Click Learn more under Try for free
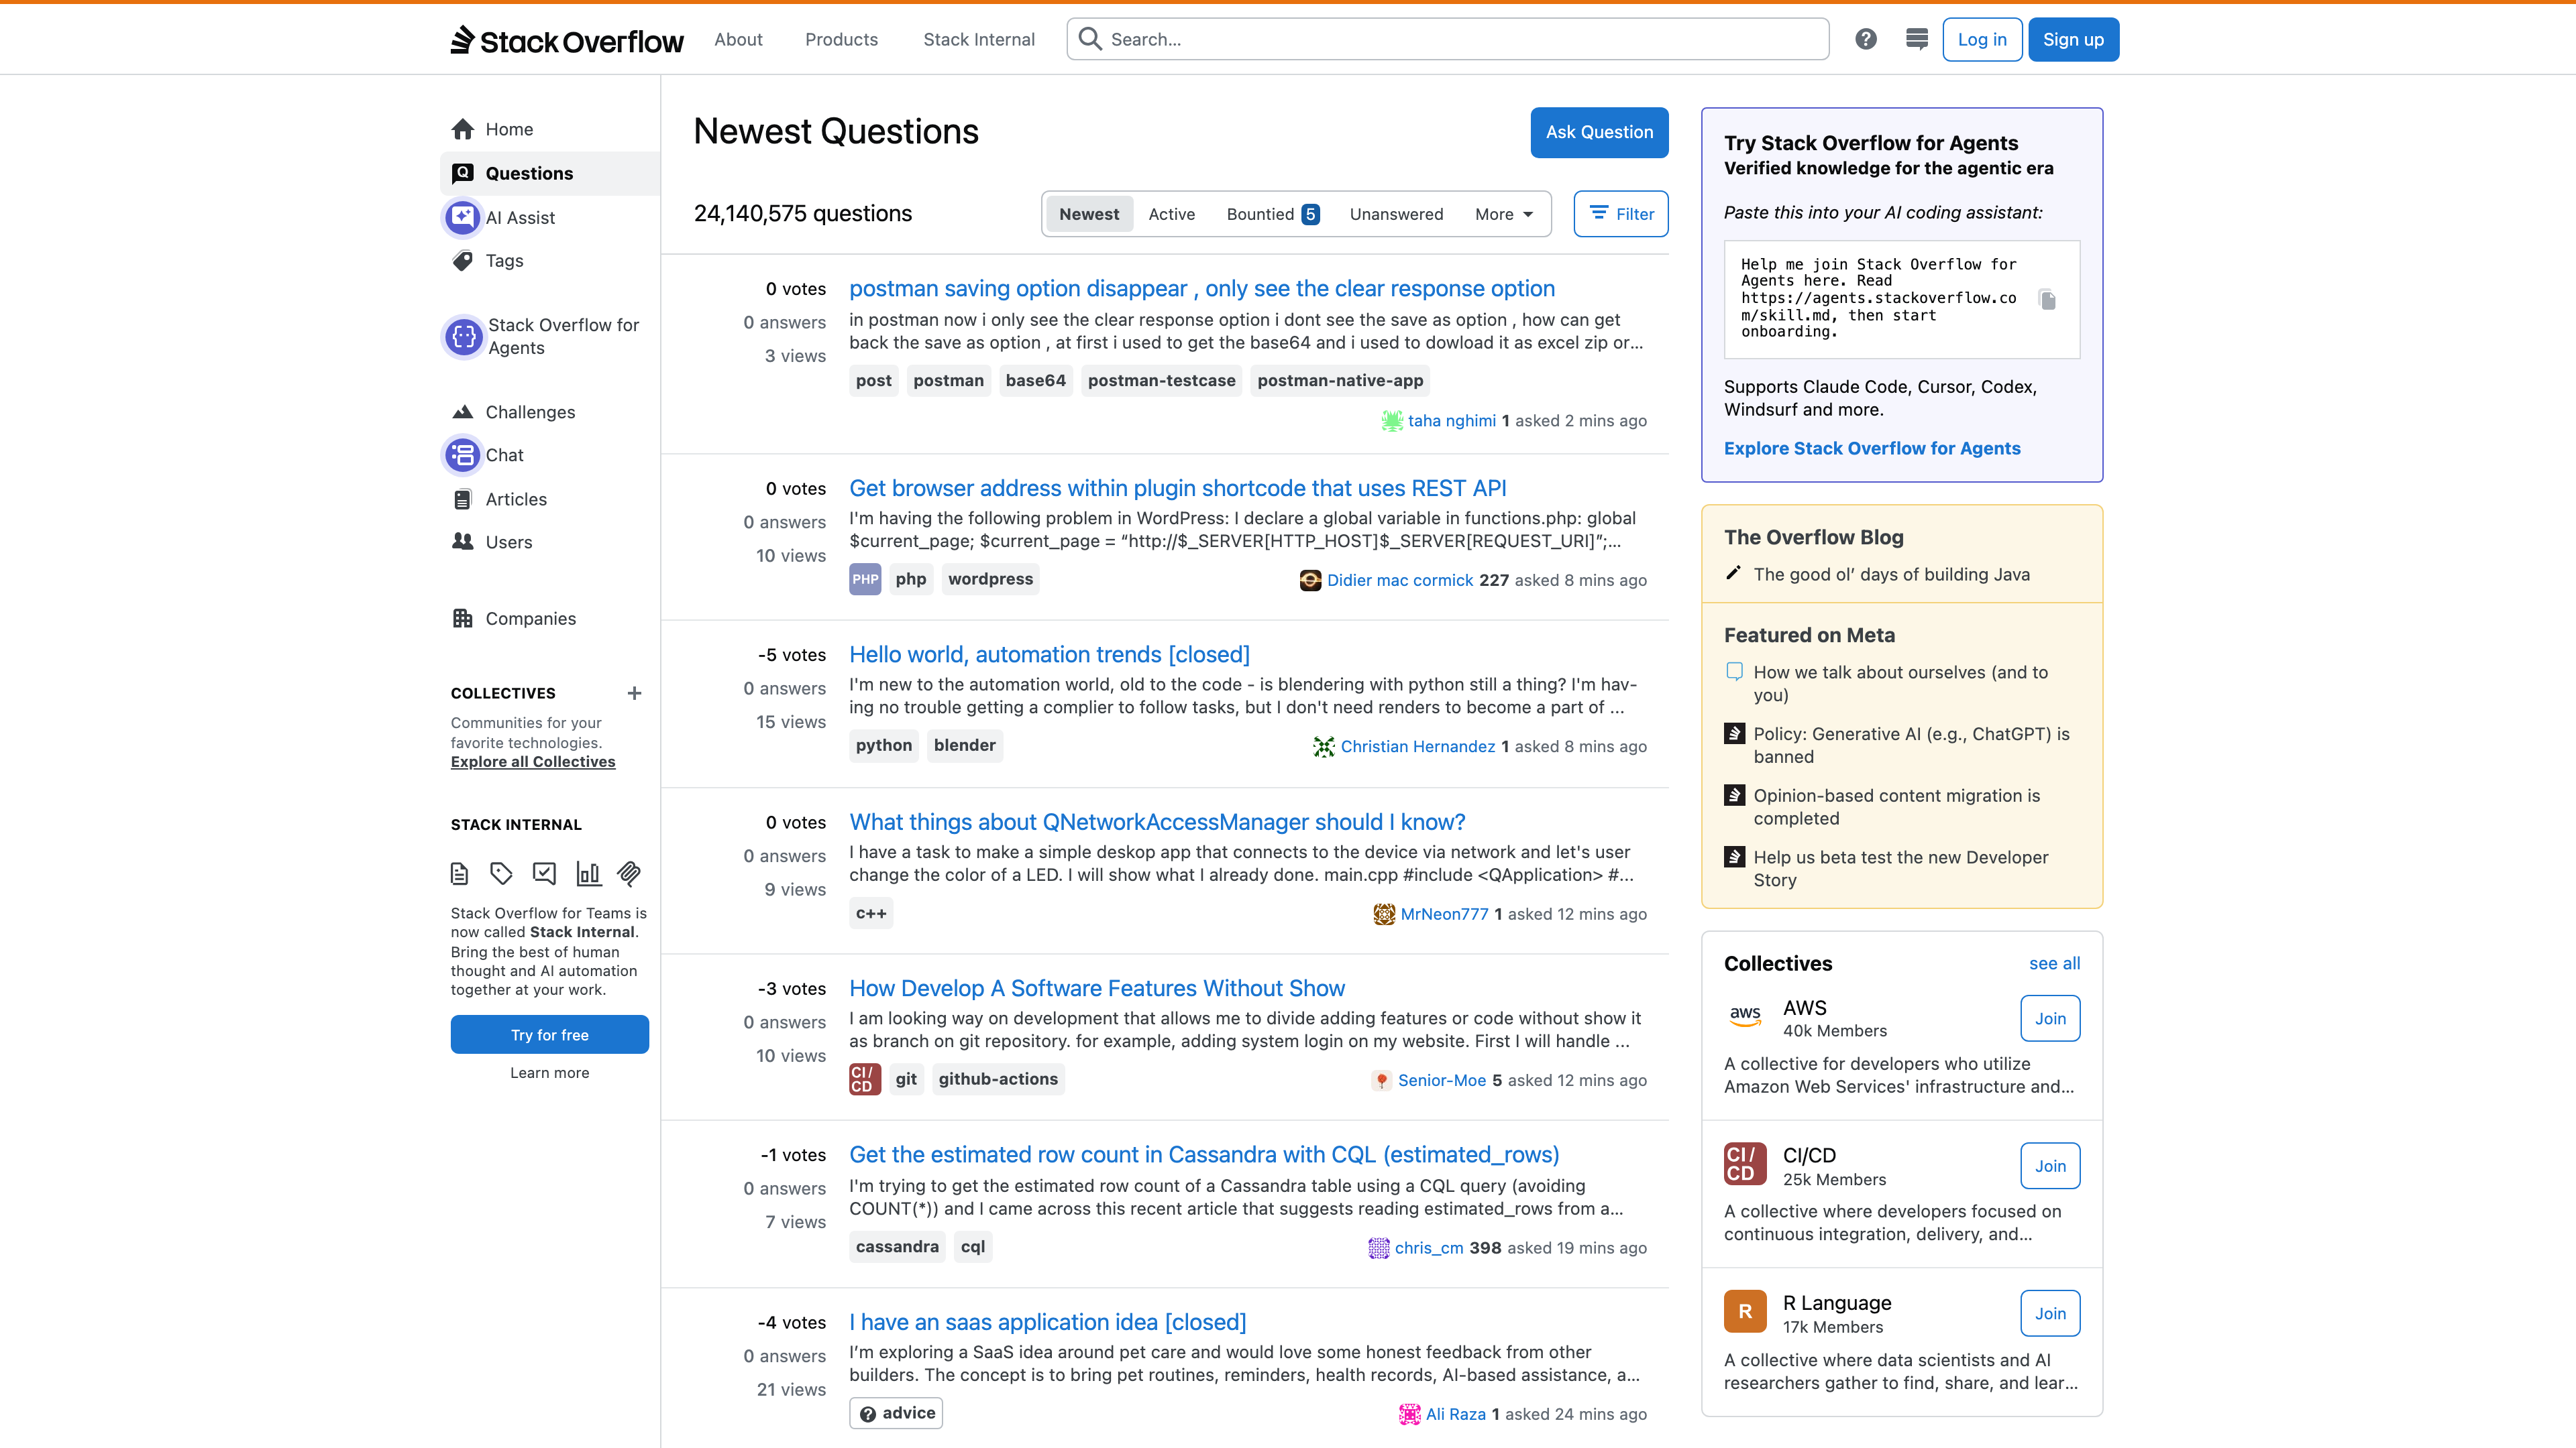Screen dimensions: 2576x1448 pos(549,1073)
